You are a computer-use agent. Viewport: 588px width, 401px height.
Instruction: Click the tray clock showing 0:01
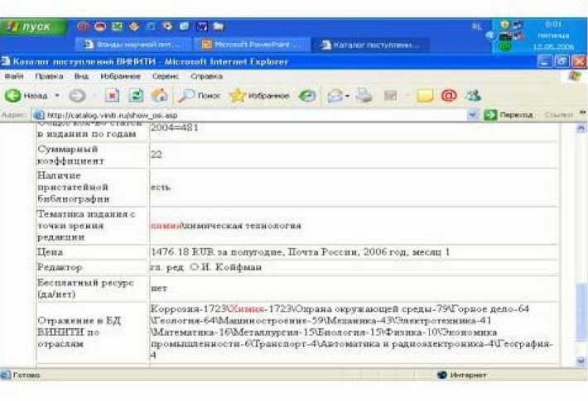[x=553, y=25]
